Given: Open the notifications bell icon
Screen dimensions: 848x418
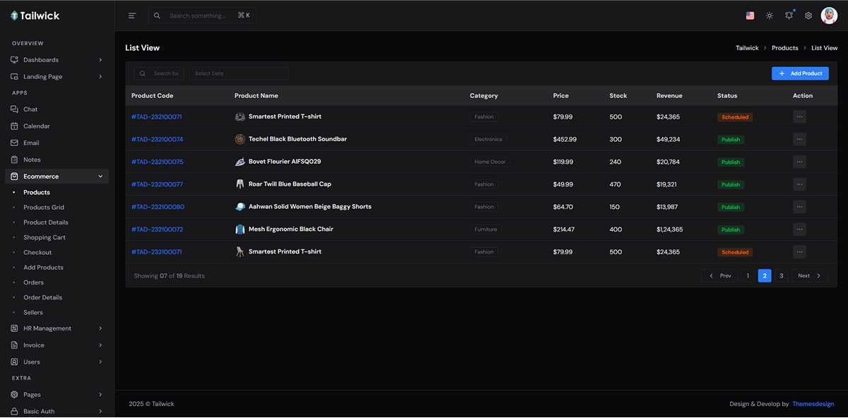Looking at the screenshot, I should (x=789, y=16).
